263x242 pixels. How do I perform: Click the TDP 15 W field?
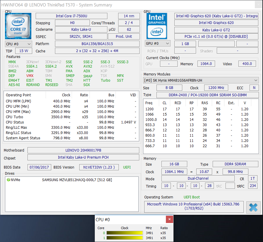(24, 51)
